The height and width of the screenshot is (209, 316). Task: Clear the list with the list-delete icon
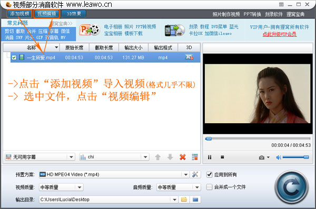pyautogui.click(x=195, y=157)
